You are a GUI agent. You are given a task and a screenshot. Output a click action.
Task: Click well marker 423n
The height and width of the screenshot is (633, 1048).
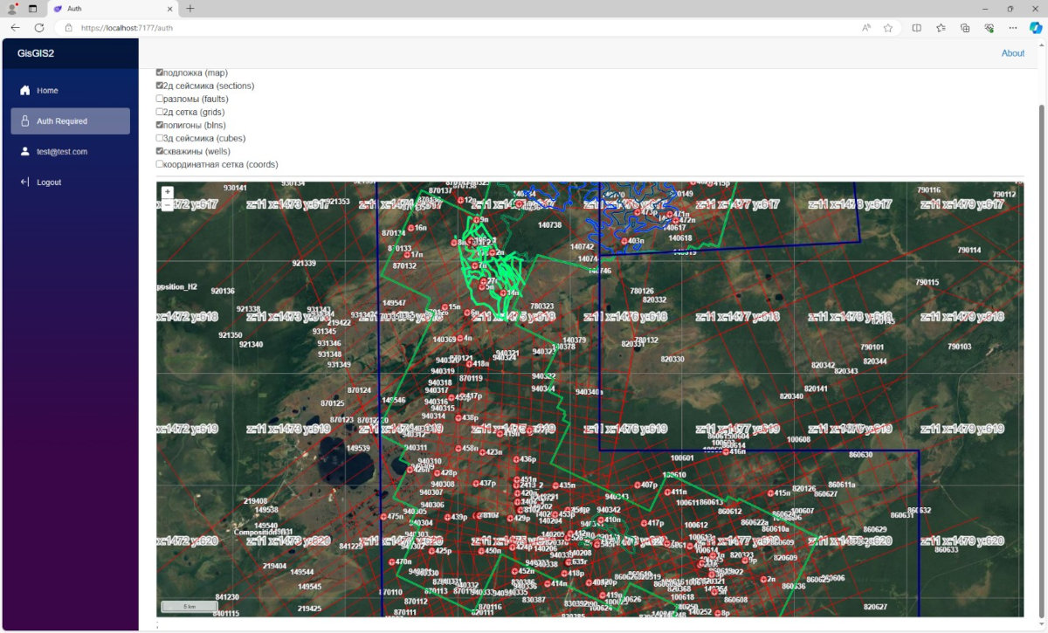(481, 452)
